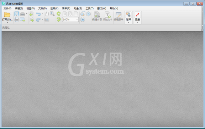Open the 文件(F) menu

(x=7, y=9)
